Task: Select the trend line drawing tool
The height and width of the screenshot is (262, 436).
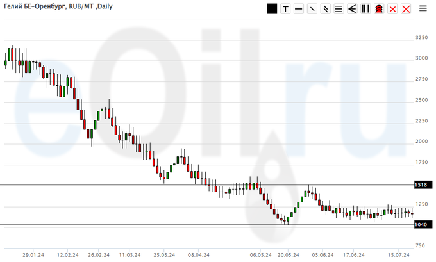Action: tap(312, 8)
